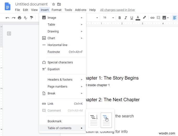Image resolution: width=178 pixels, height=136 pixels.
Task: Open the Add-ons menu
Action: [80, 10]
